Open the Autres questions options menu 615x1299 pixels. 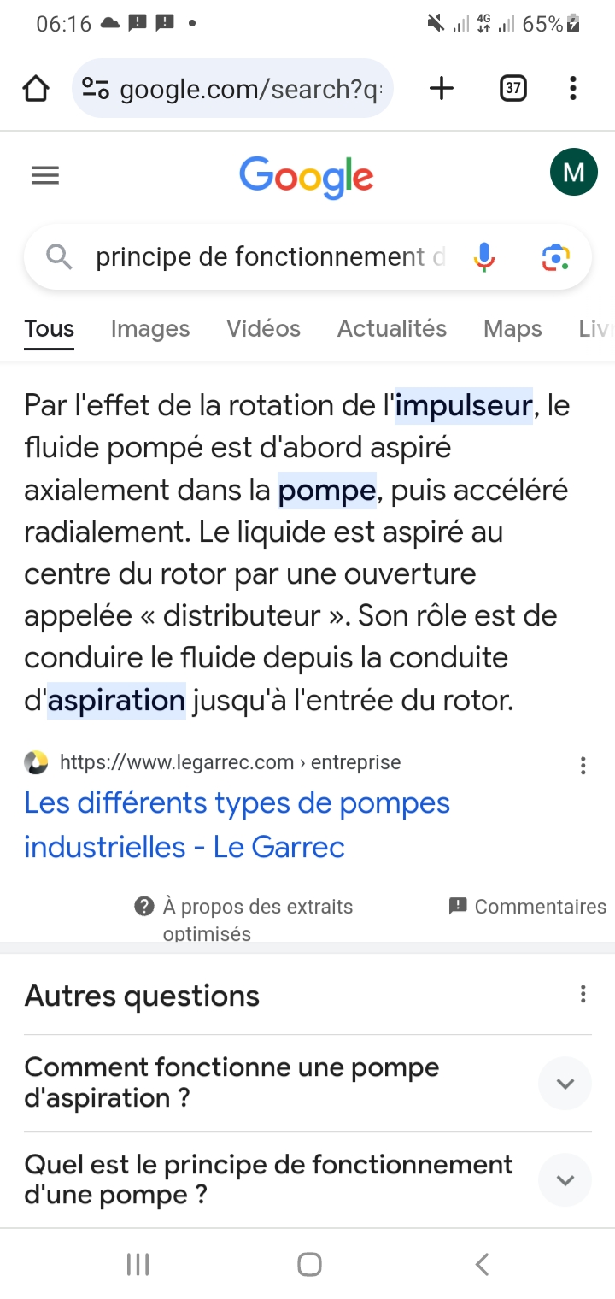pos(583,994)
